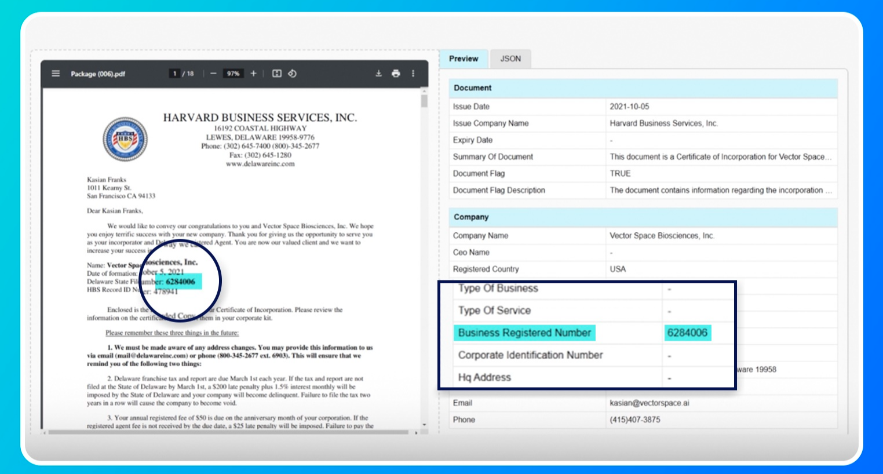Click the Document section header

643,88
